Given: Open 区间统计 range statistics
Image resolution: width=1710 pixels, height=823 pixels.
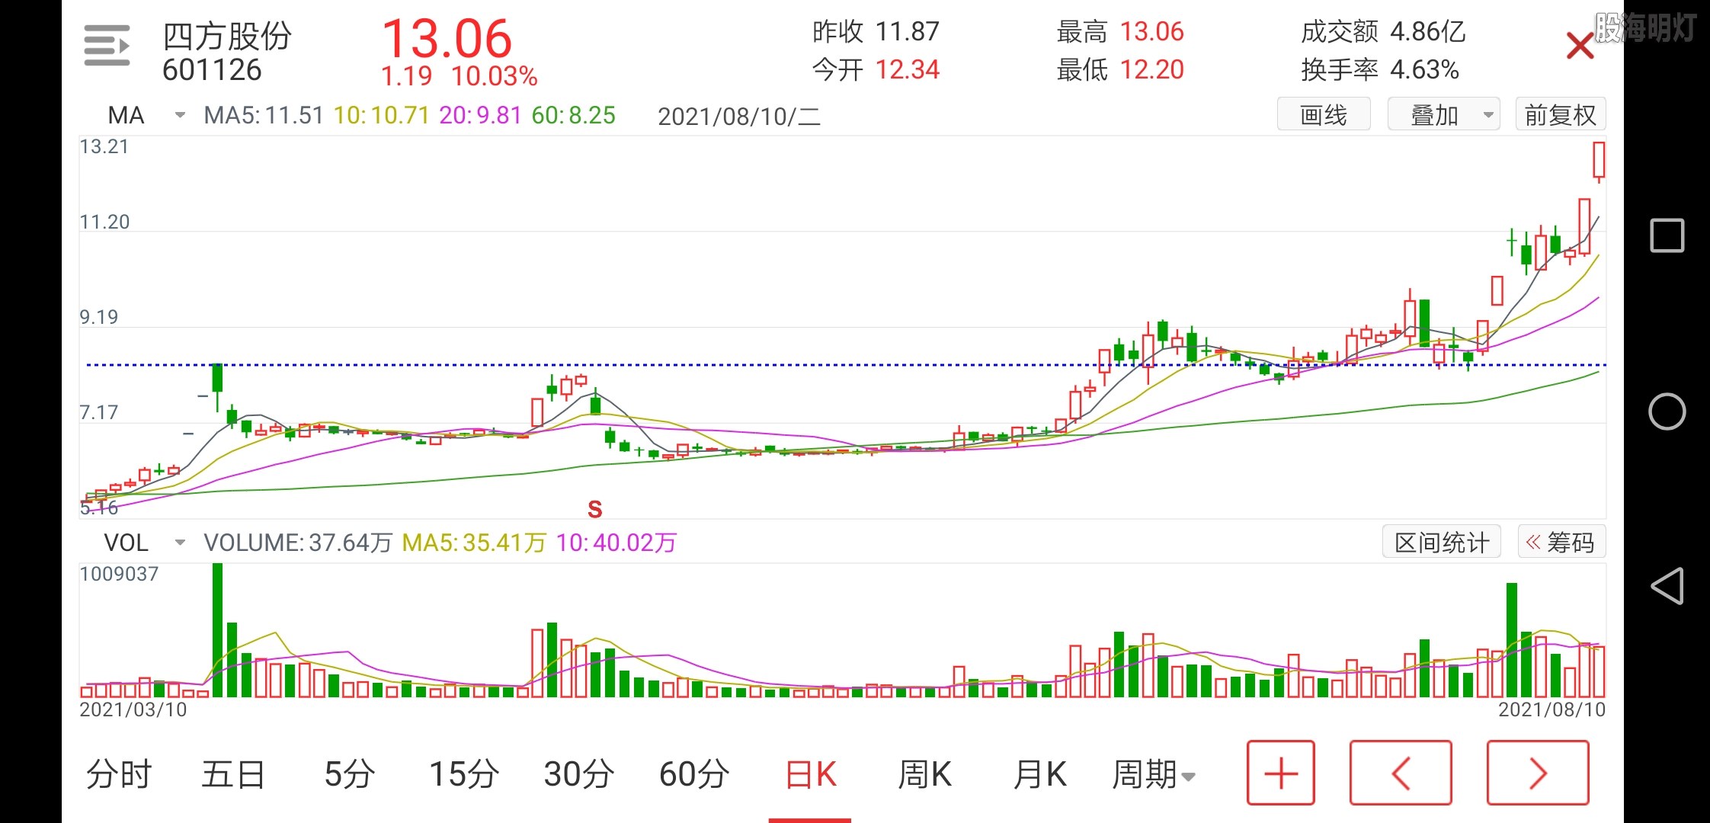Looking at the screenshot, I should click(x=1442, y=542).
